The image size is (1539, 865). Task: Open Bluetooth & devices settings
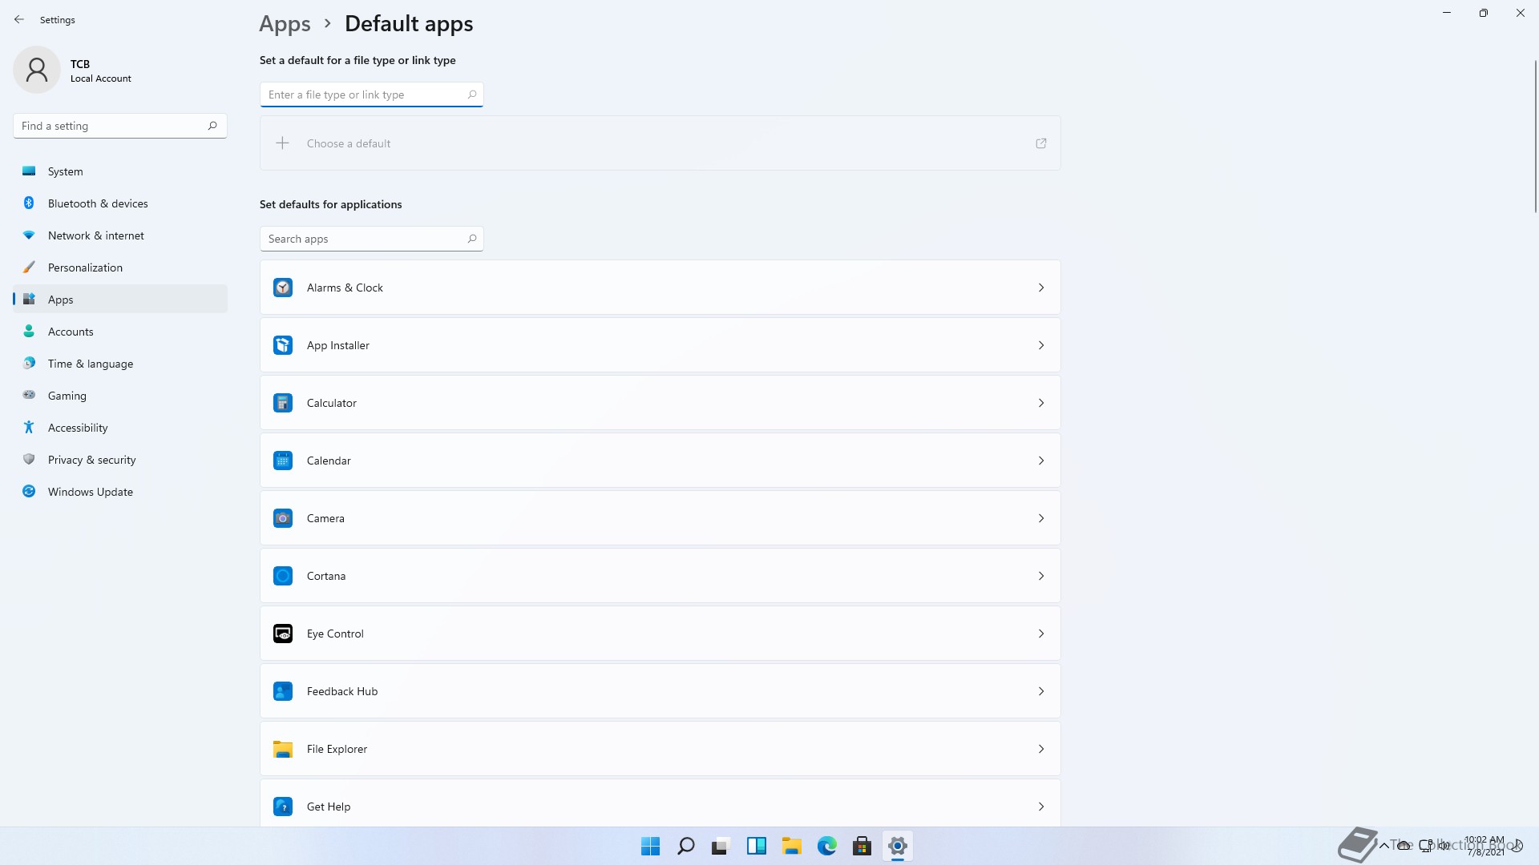[120, 203]
